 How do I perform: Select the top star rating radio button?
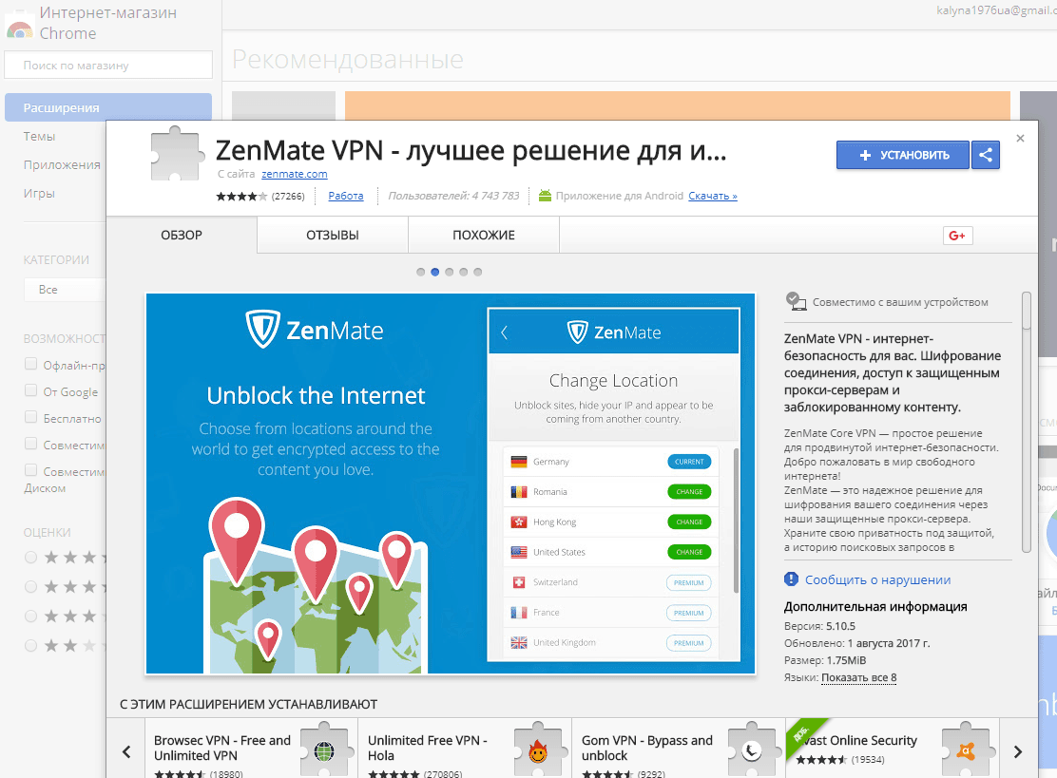(30, 557)
